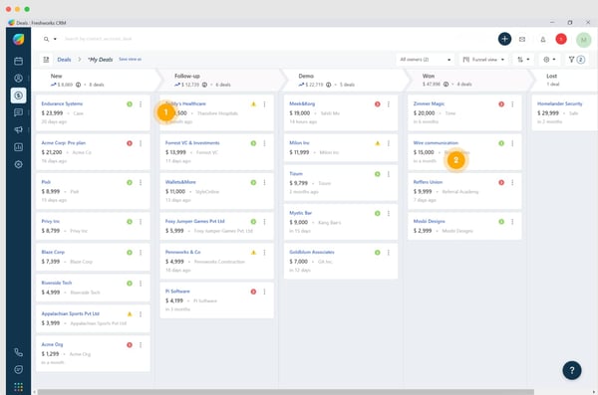Image resolution: width=598 pixels, height=395 pixels.
Task: Click the red notification badge icon
Action: [x=561, y=39]
